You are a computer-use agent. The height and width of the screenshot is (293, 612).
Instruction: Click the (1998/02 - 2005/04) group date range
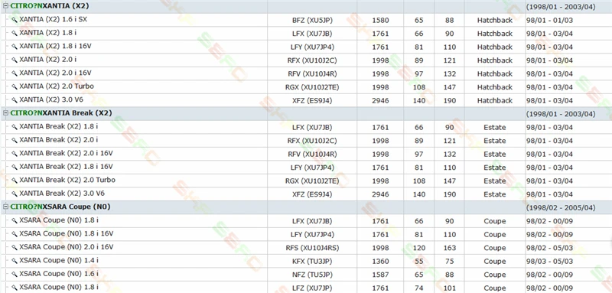pyautogui.click(x=561, y=207)
